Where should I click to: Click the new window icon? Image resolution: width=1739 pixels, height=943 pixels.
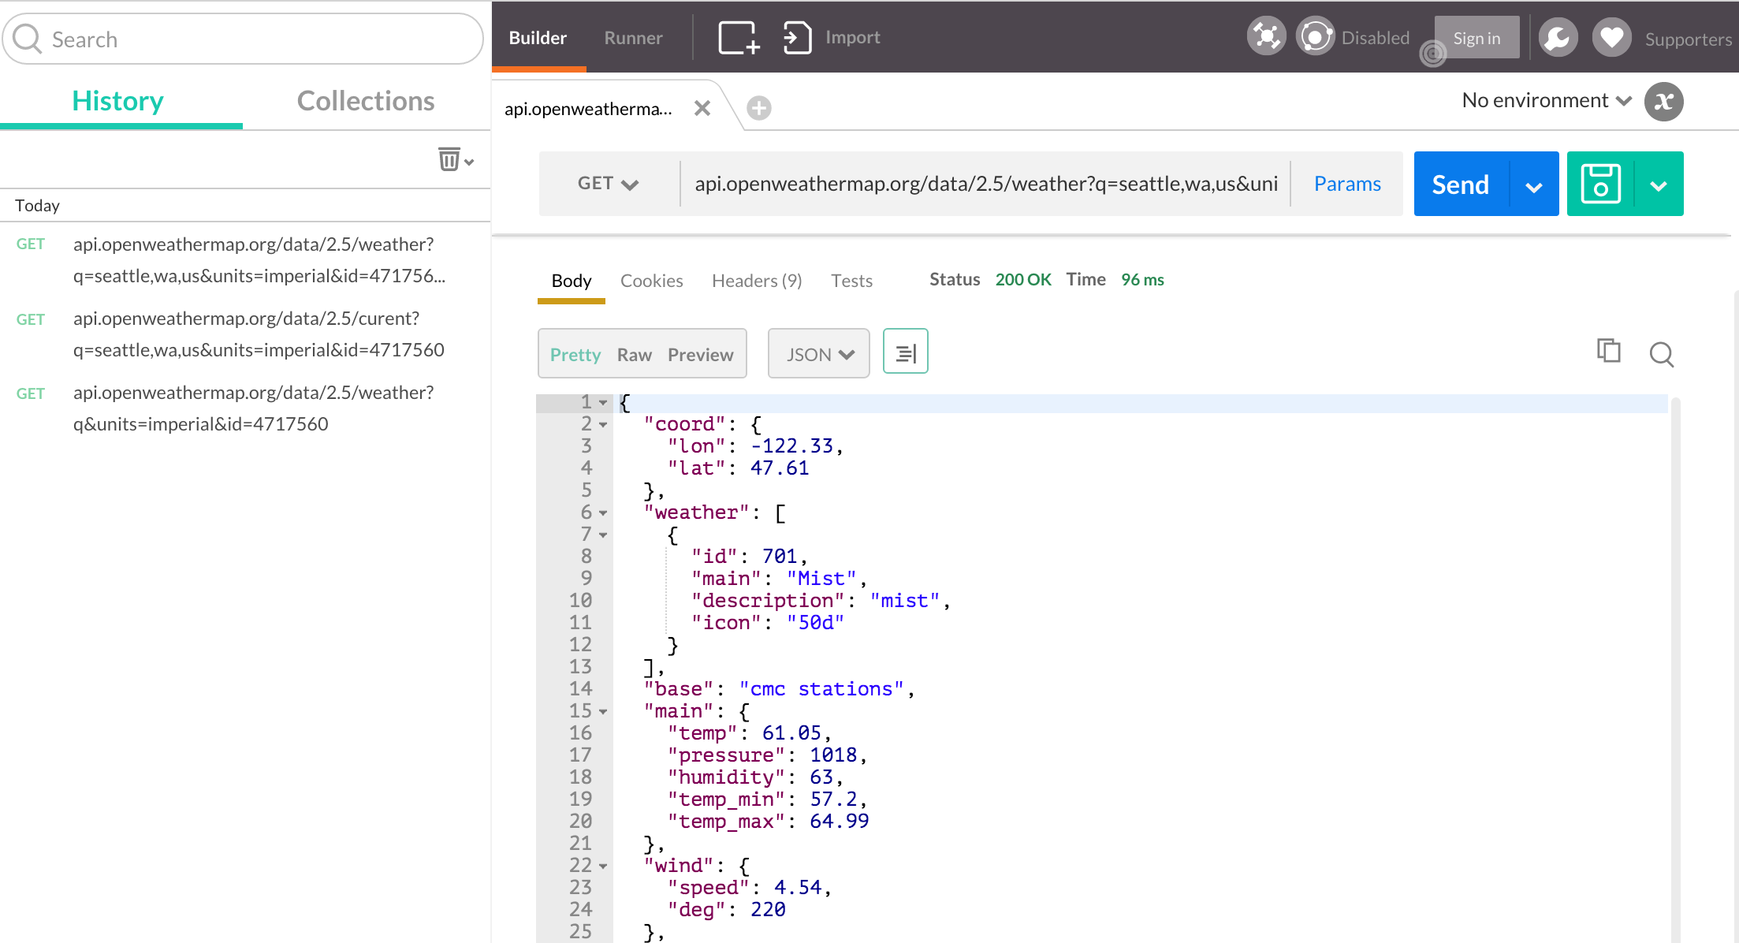pyautogui.click(x=739, y=38)
